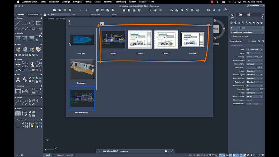Select the Line drawing tool
Viewport: 279px width, 157px height.
[x=18, y=23]
